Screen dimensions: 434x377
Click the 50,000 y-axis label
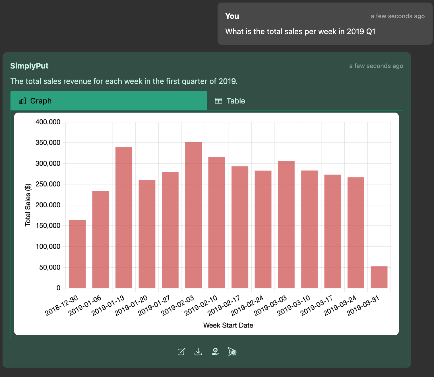tap(50, 267)
